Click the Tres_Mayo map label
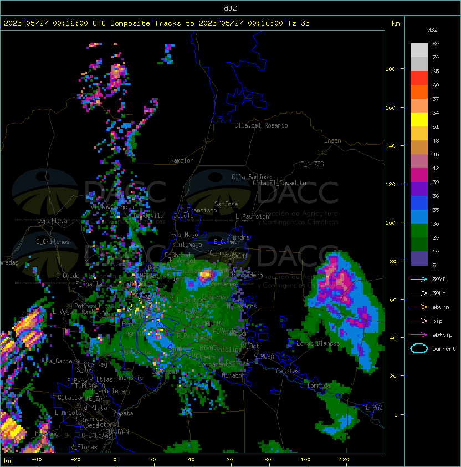This screenshot has width=461, height=467. [183, 235]
